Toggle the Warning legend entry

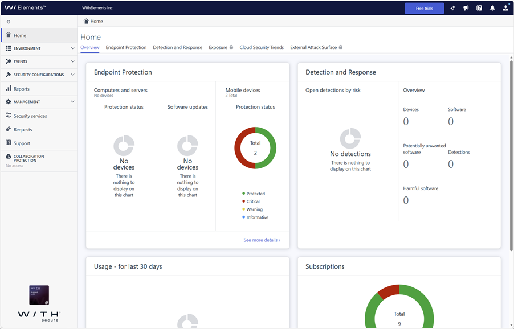point(252,209)
